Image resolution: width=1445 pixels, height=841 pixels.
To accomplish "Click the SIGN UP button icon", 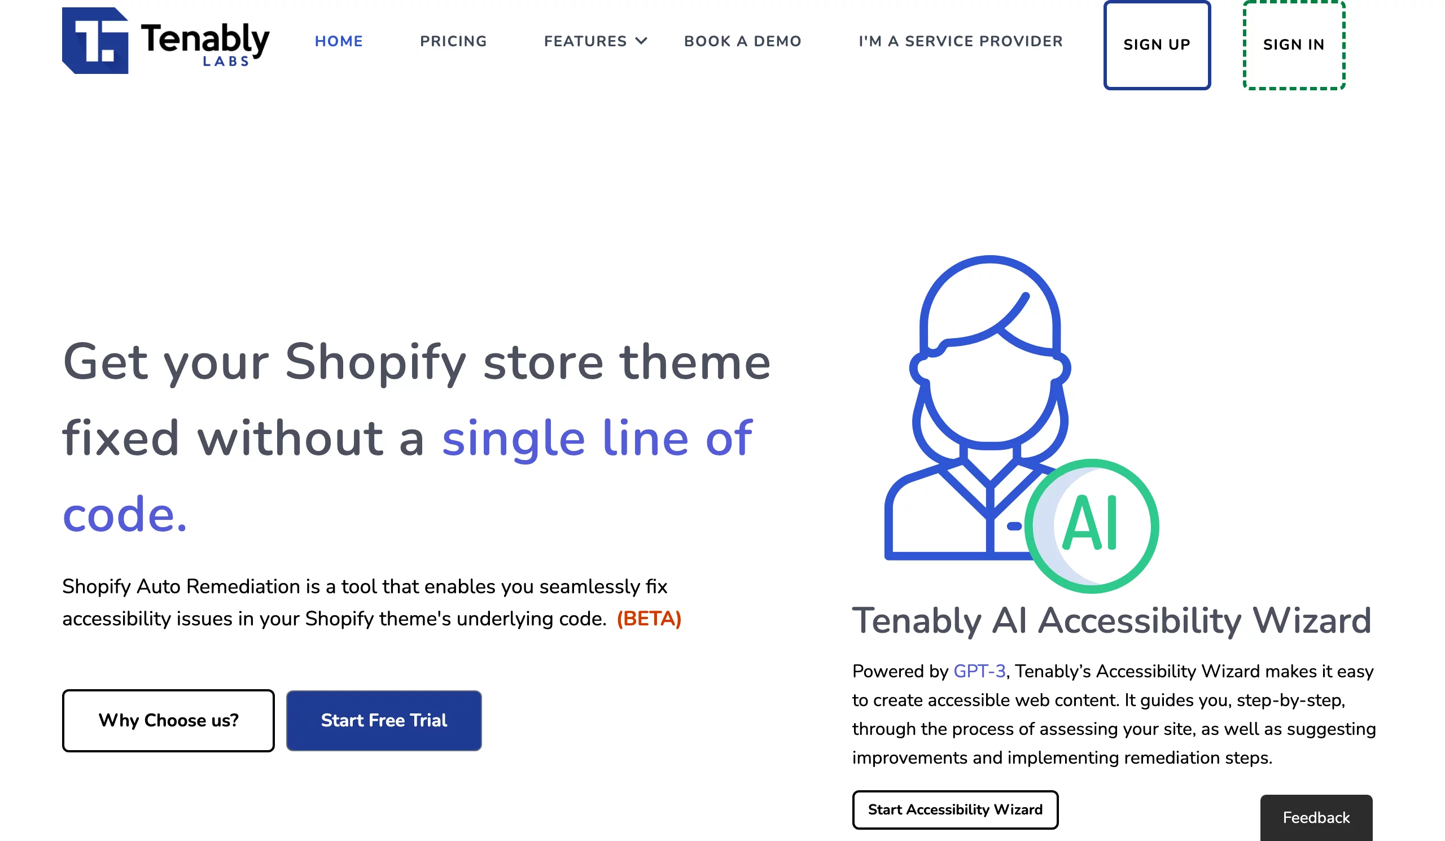I will pos(1157,45).
